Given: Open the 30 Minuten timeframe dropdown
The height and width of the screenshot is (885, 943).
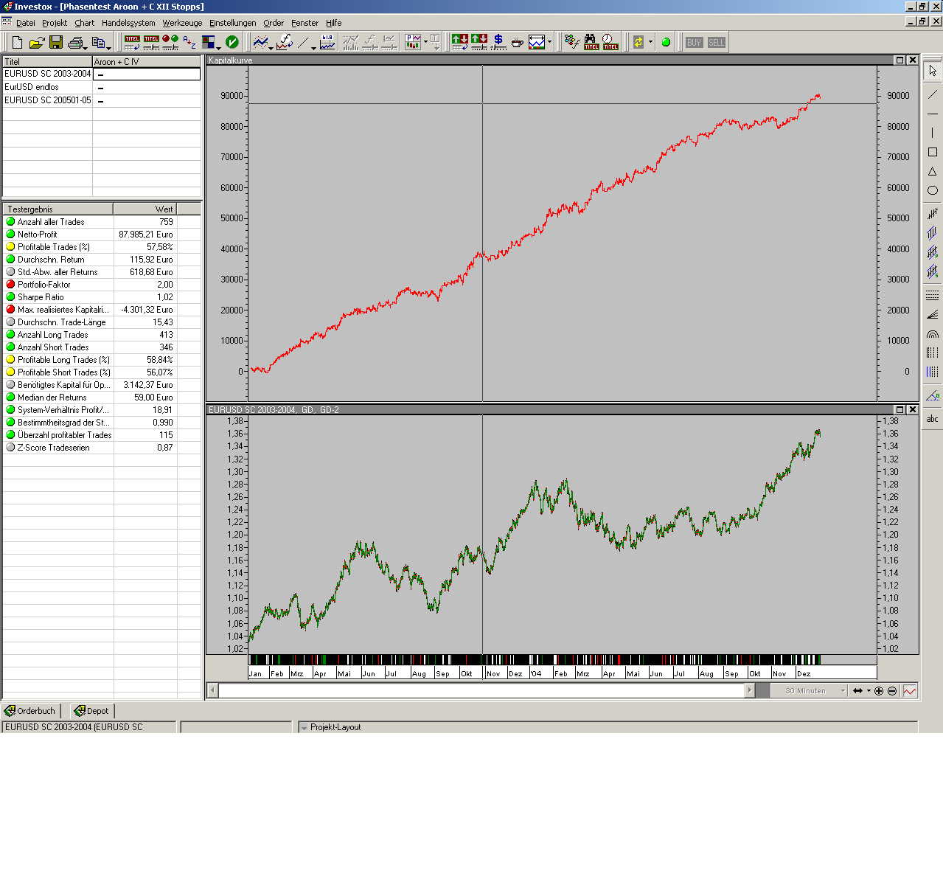Looking at the screenshot, I should coord(843,691).
